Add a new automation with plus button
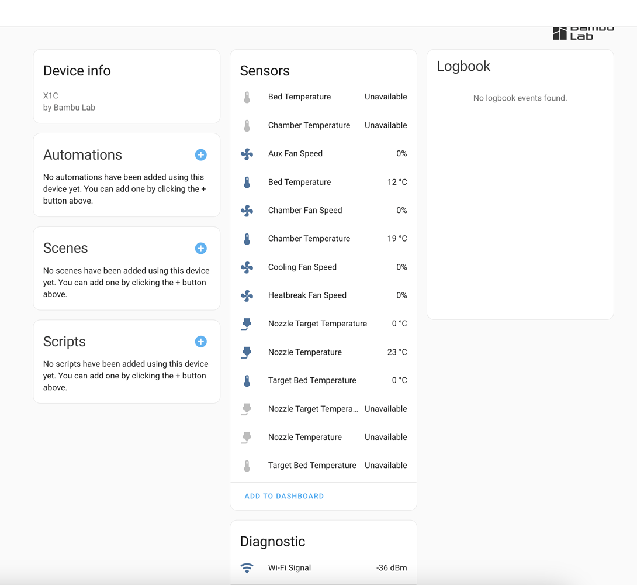 click(200, 155)
